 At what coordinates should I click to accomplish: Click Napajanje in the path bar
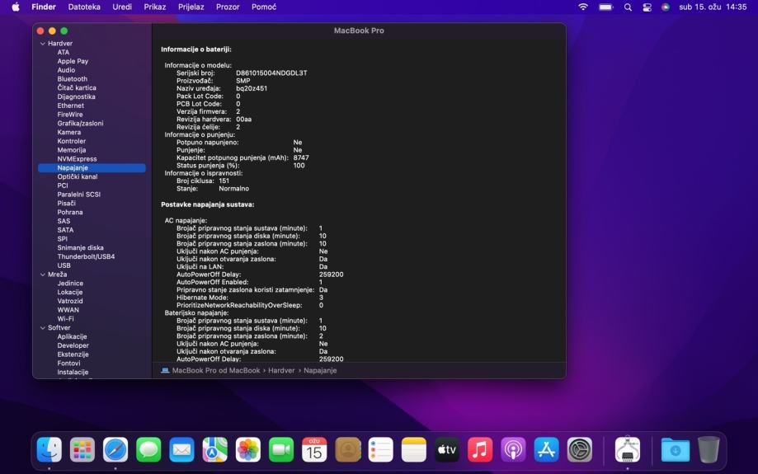coord(320,371)
